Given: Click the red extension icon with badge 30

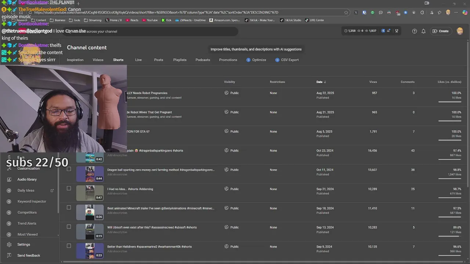Looking at the screenshot, I should pos(398,13).
